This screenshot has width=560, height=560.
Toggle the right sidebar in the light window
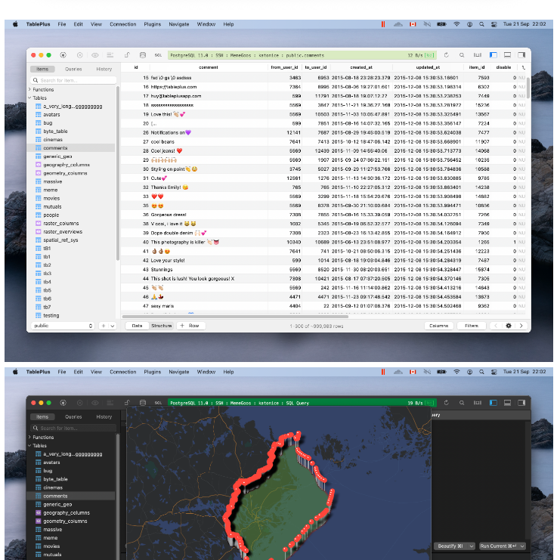(521, 55)
